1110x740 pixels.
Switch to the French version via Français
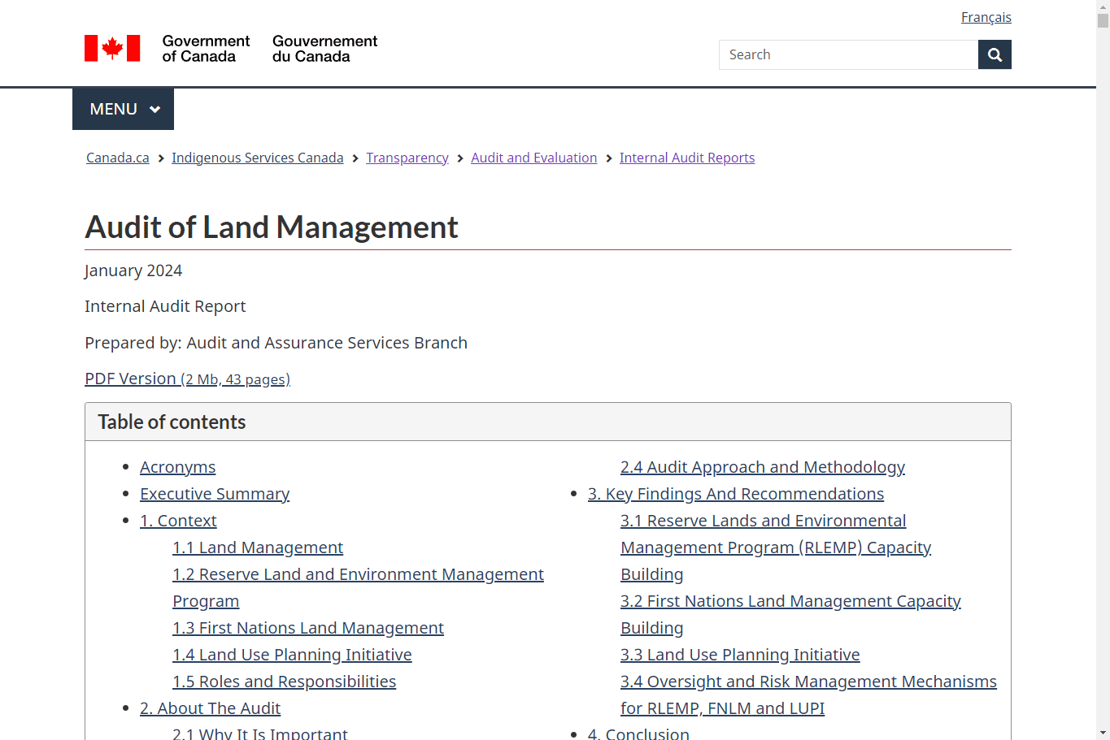pos(986,17)
